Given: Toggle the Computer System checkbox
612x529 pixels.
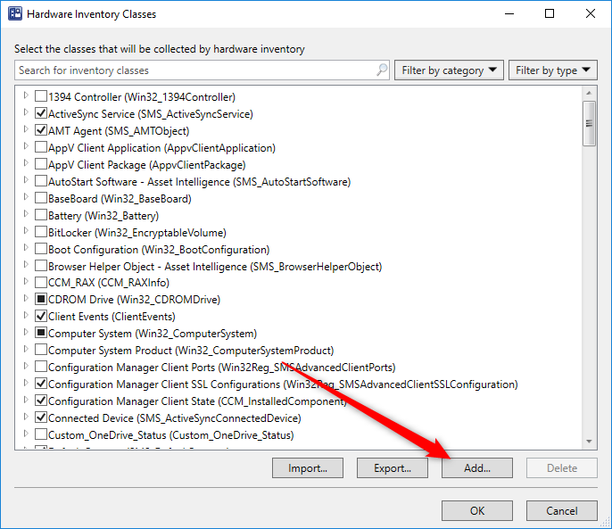Looking at the screenshot, I should pyautogui.click(x=41, y=333).
